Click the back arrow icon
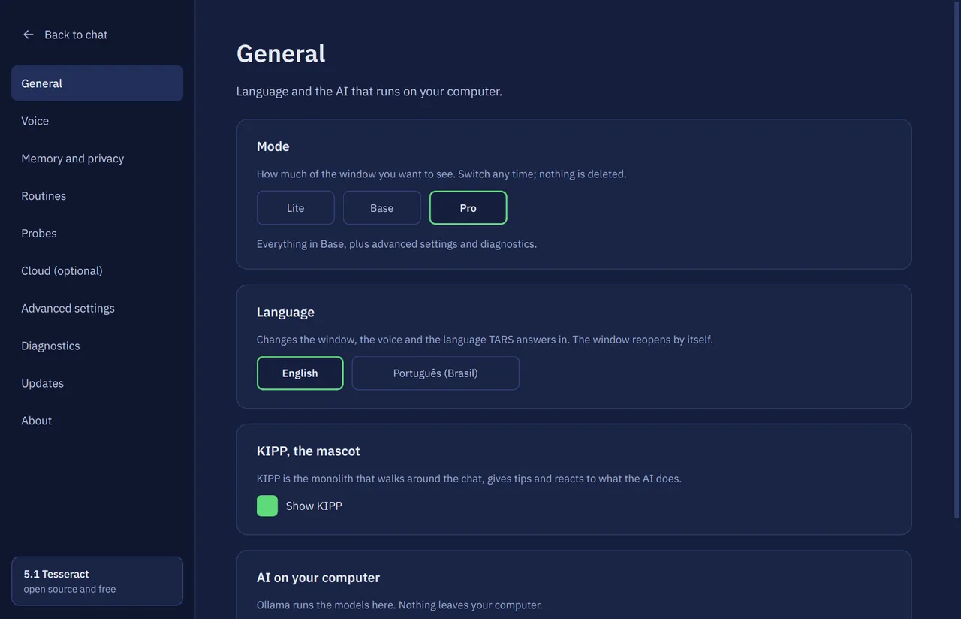The width and height of the screenshot is (961, 619). pyautogui.click(x=29, y=35)
